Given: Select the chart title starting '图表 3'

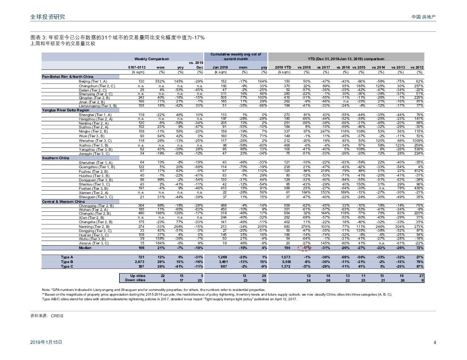Looking at the screenshot, I should [x=117, y=37].
